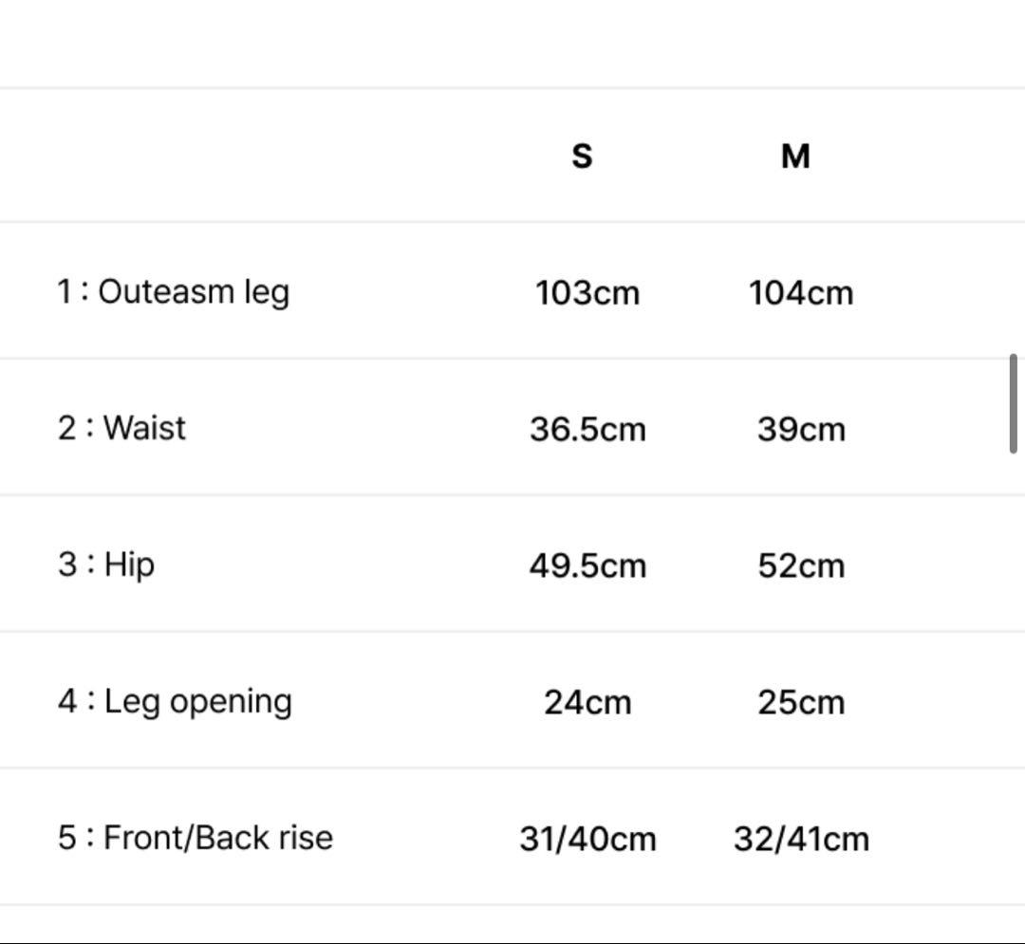Select the Waist row label

point(121,428)
